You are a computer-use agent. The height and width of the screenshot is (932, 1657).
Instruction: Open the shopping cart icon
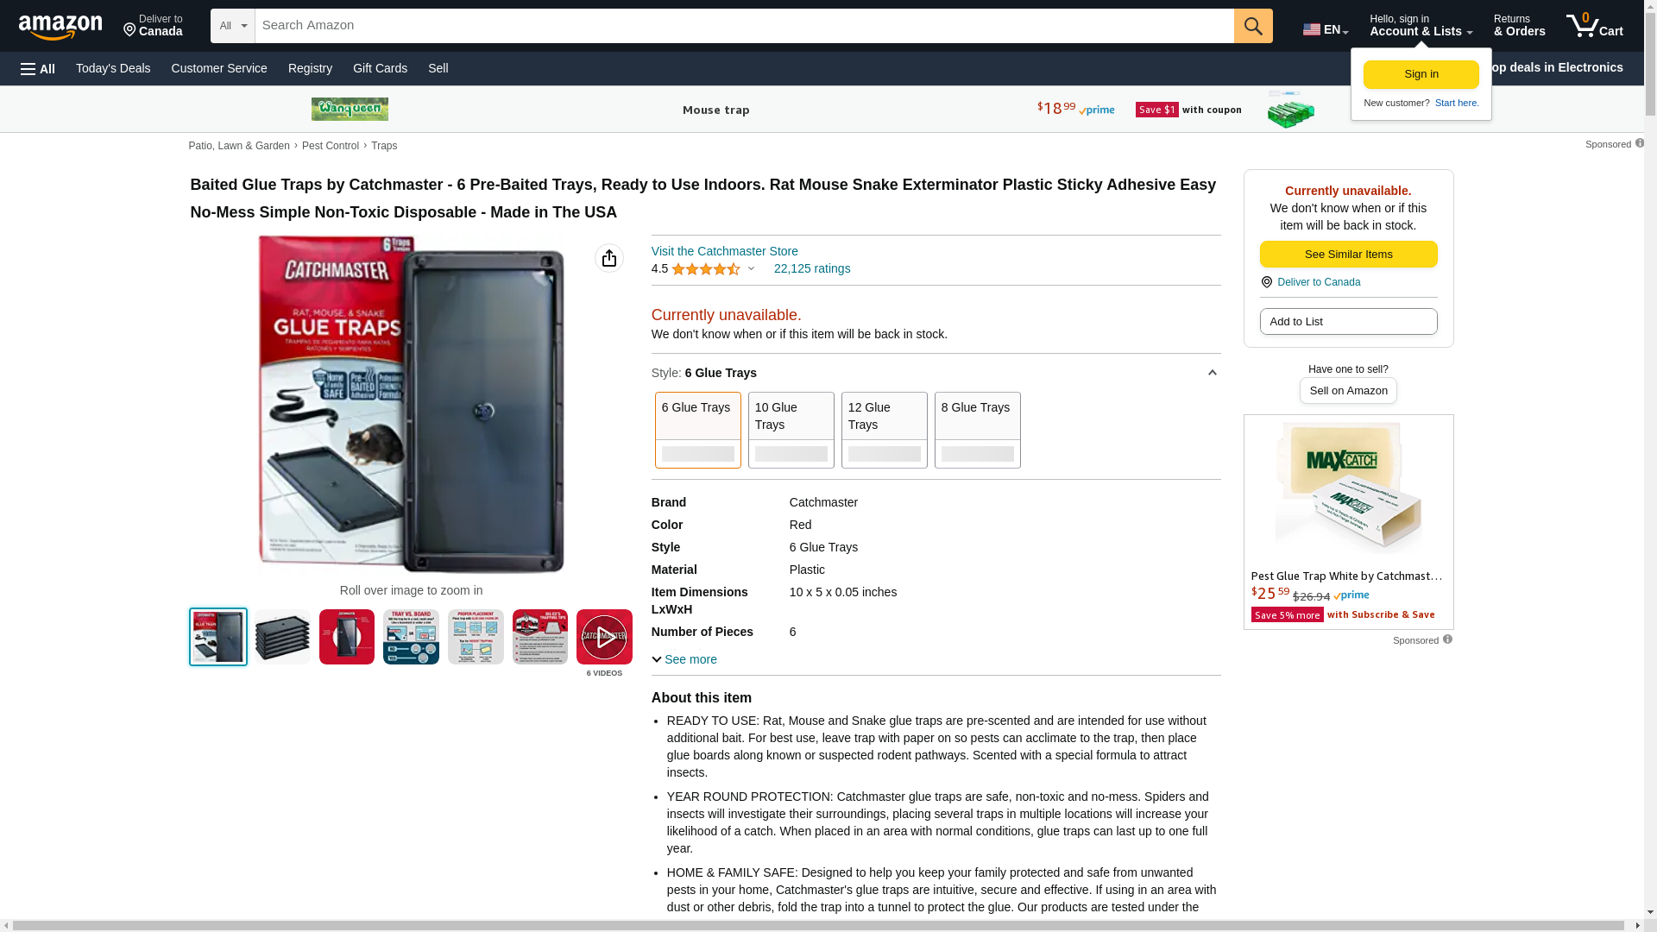coord(1594,26)
